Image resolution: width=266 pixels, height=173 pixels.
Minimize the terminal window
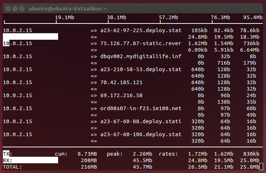coord(15,9)
